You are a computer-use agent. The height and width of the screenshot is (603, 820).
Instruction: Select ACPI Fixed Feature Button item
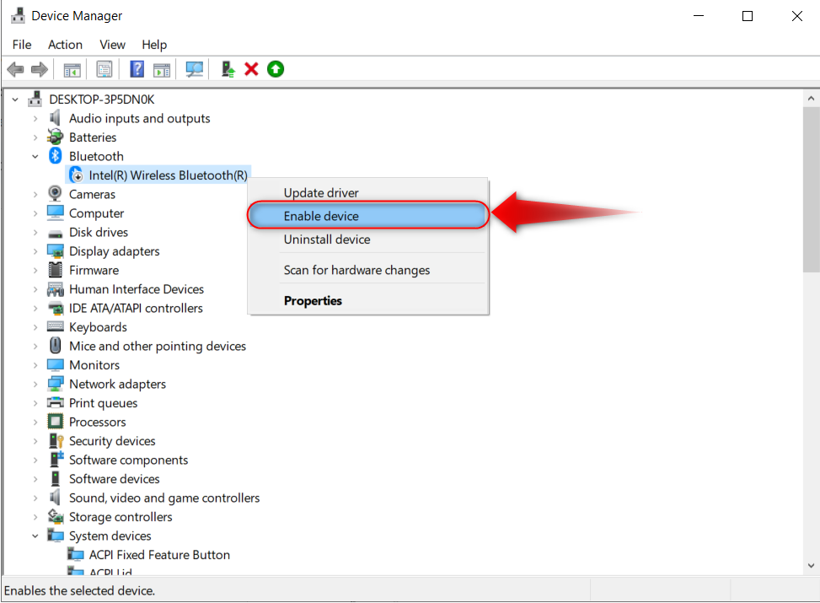159,555
